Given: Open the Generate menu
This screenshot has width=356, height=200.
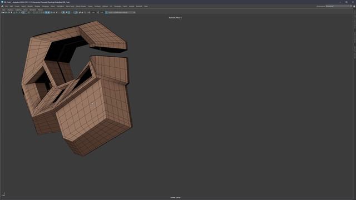Looking at the screenshot, I should pos(117,6).
